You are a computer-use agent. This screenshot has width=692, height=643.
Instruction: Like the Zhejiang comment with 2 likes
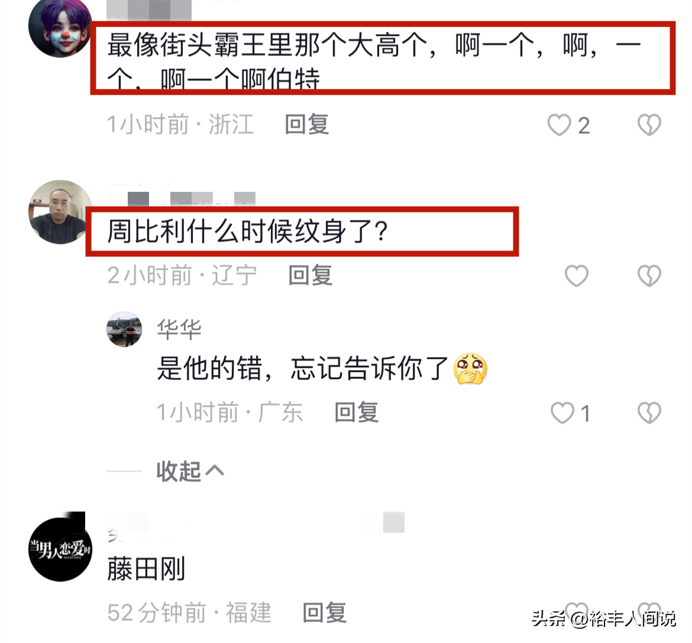tap(559, 125)
